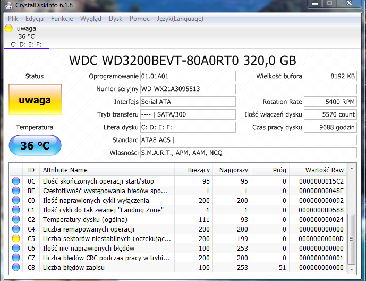366x281 pixels.
Task: Click the yellow disk status icon beside uwaga
Action: (x=8, y=29)
